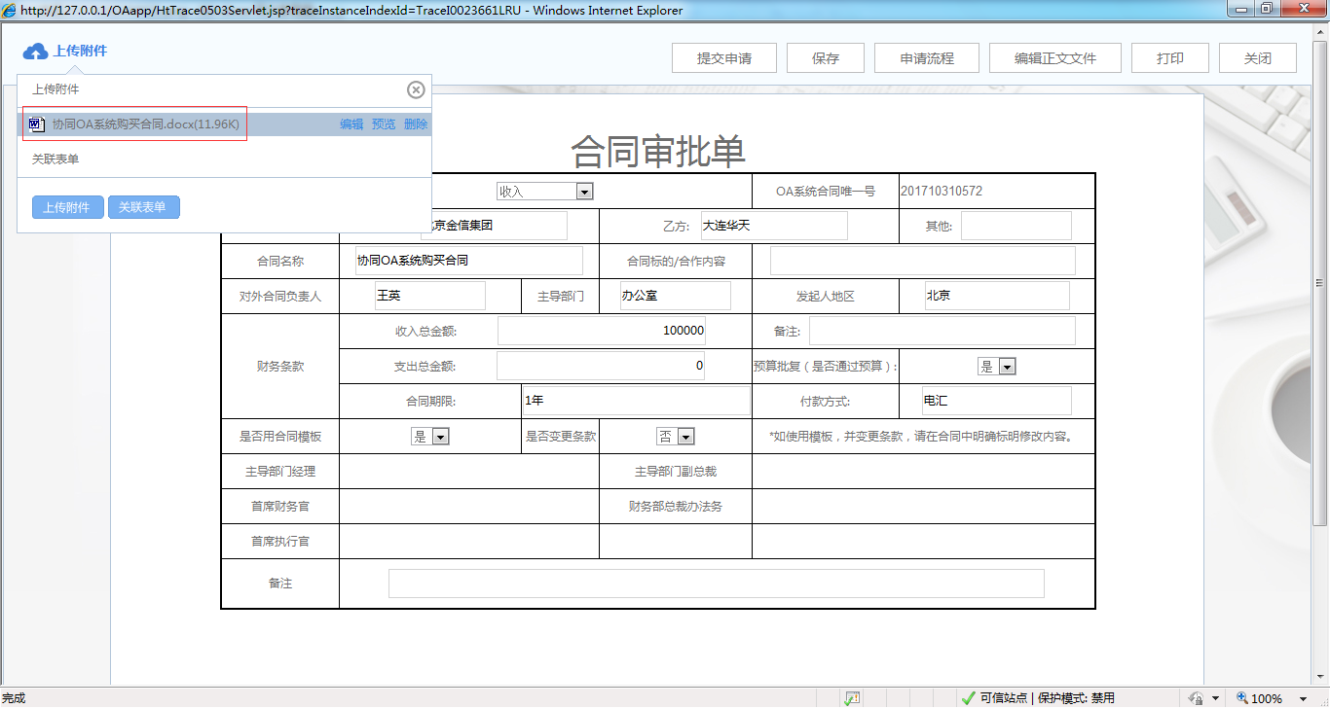The image size is (1330, 708).
Task: Click the Internet Explorer icon in the title bar
Action: 9,9
